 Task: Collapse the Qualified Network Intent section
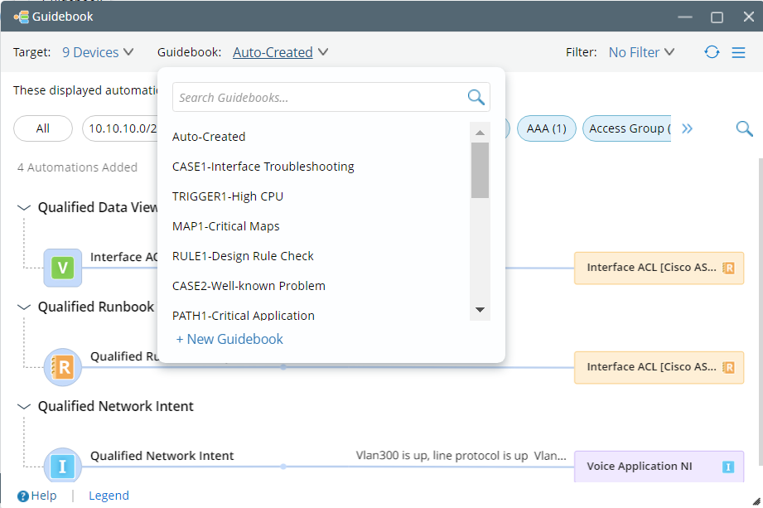(x=23, y=406)
